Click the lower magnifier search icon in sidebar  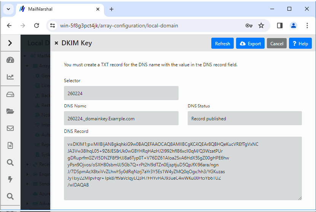(x=10, y=196)
